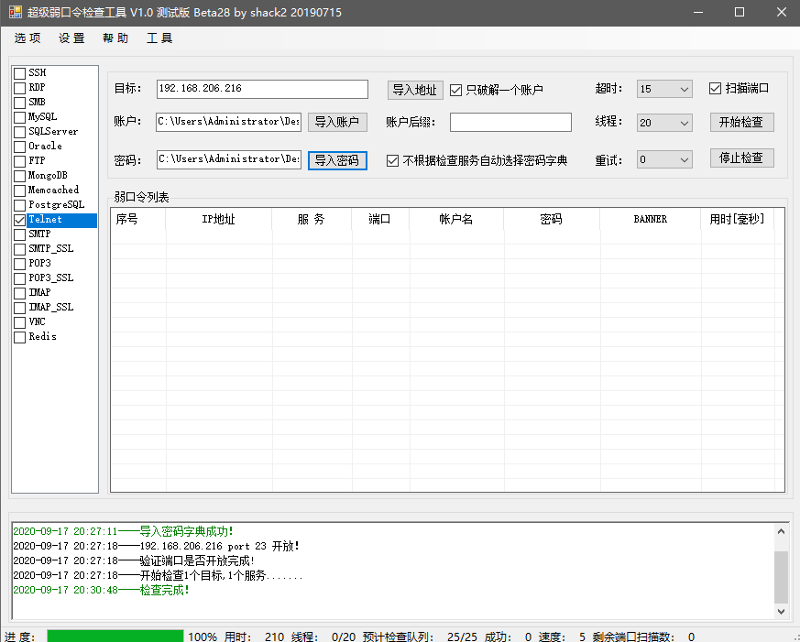Screen dimensions: 800x642
Task: Open the 帮助 menu
Action: click(x=115, y=38)
